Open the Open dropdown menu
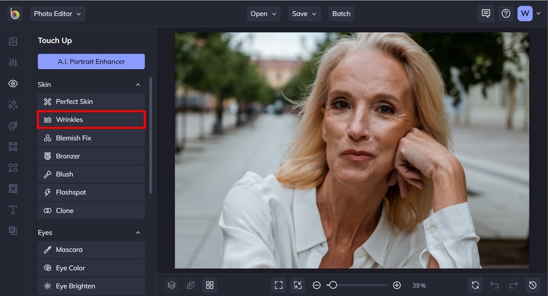The image size is (548, 296). click(264, 13)
